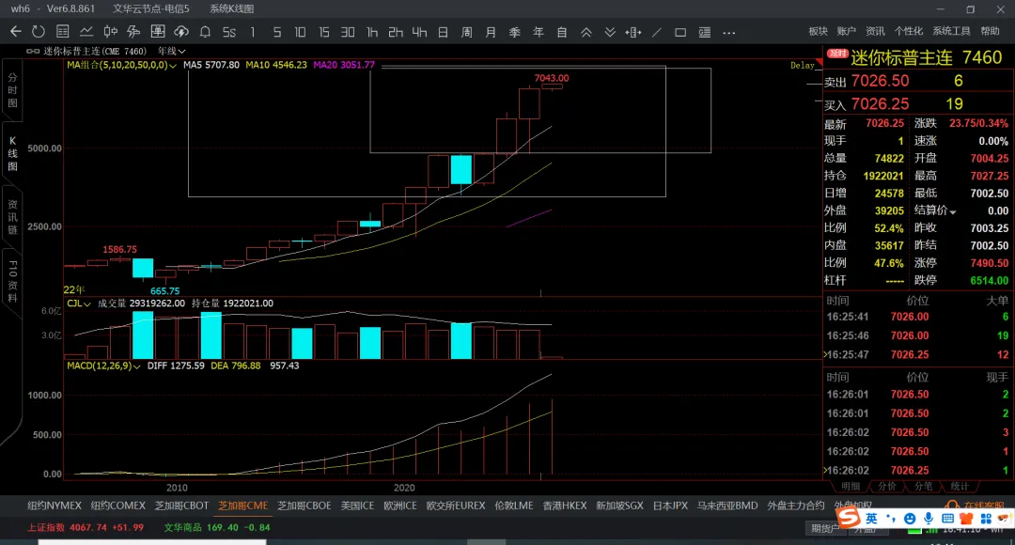Click the 账户 menu item
1015x545 pixels.
[846, 32]
